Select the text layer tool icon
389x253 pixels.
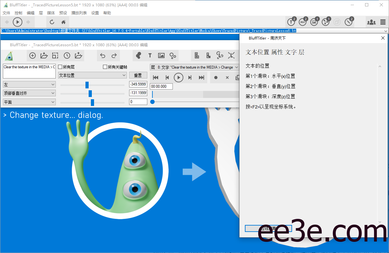click(x=150, y=56)
